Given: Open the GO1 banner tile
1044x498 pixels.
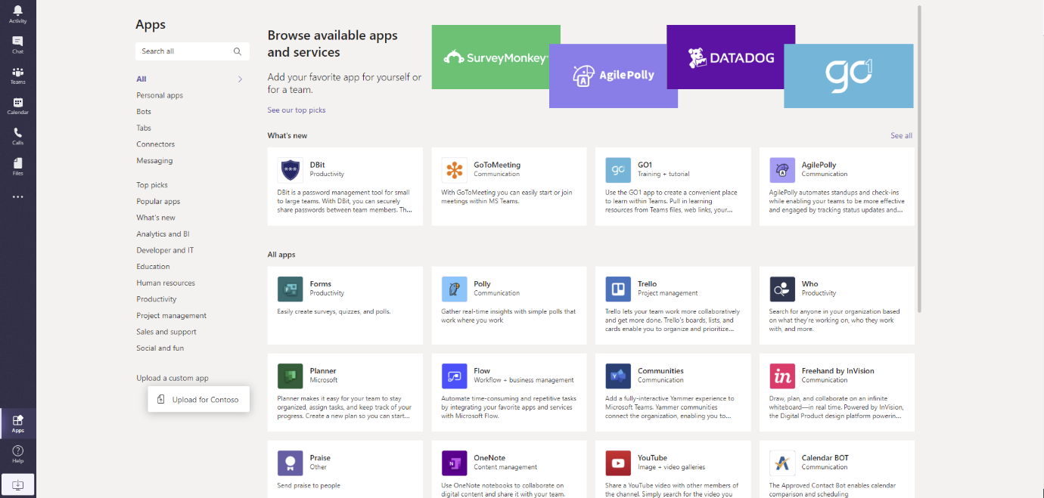Looking at the screenshot, I should [x=848, y=76].
